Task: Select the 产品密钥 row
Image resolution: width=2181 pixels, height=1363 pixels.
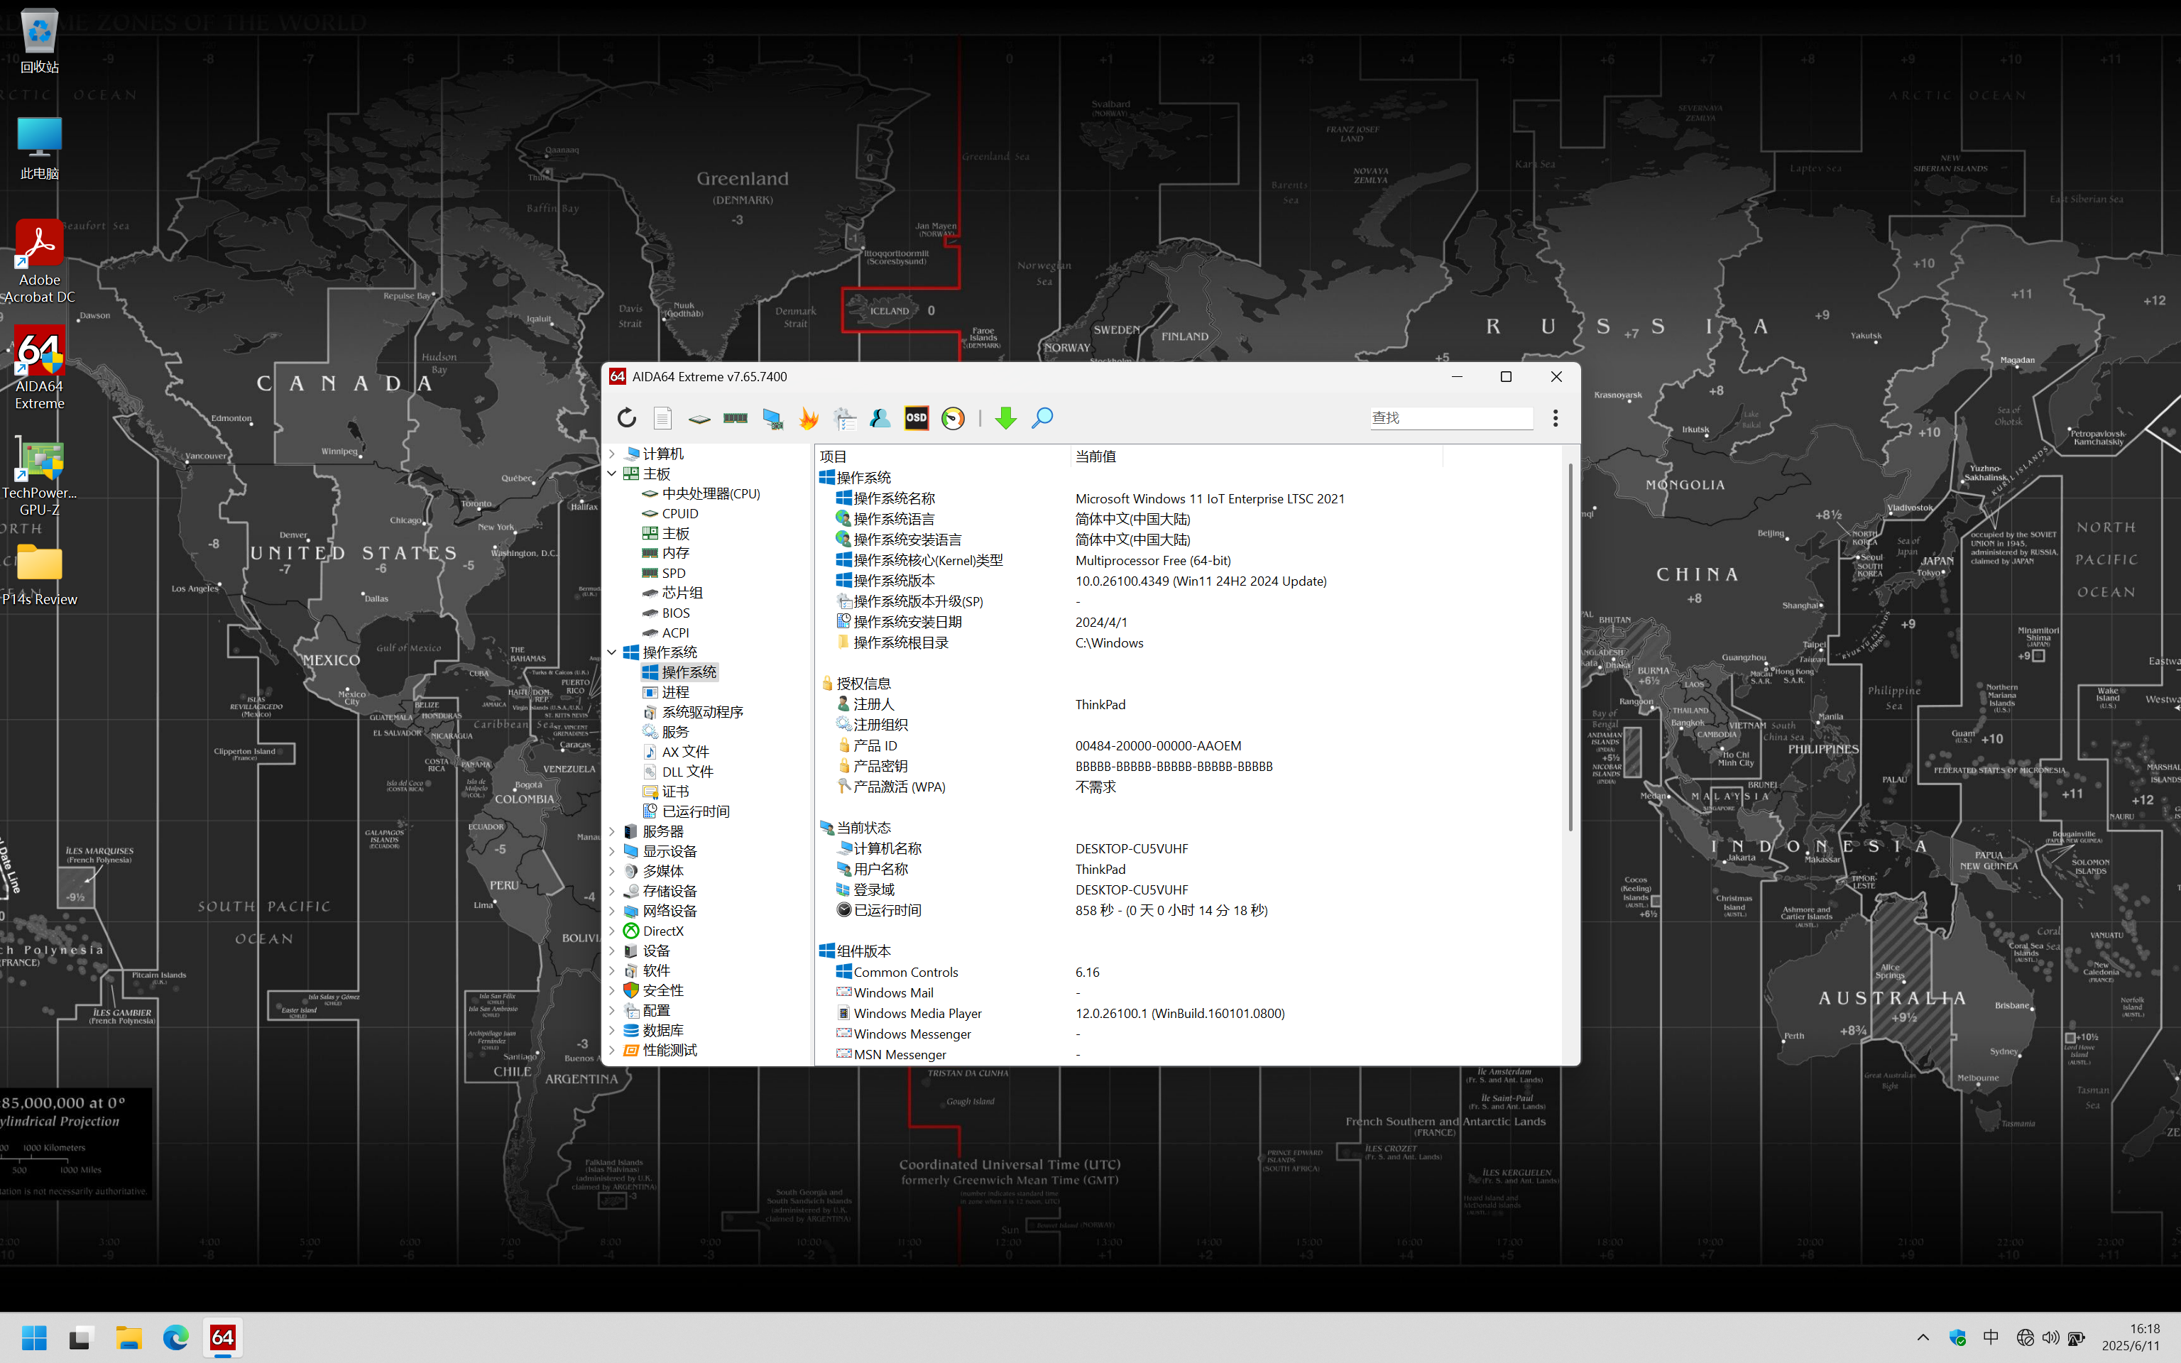Action: coord(1188,766)
